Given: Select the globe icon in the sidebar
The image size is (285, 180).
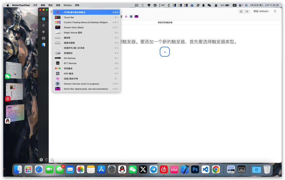Looking at the screenshot, I should [43, 19].
